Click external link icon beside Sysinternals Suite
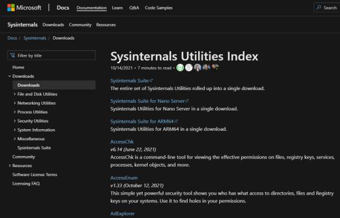340x218 pixels. (x=151, y=80)
